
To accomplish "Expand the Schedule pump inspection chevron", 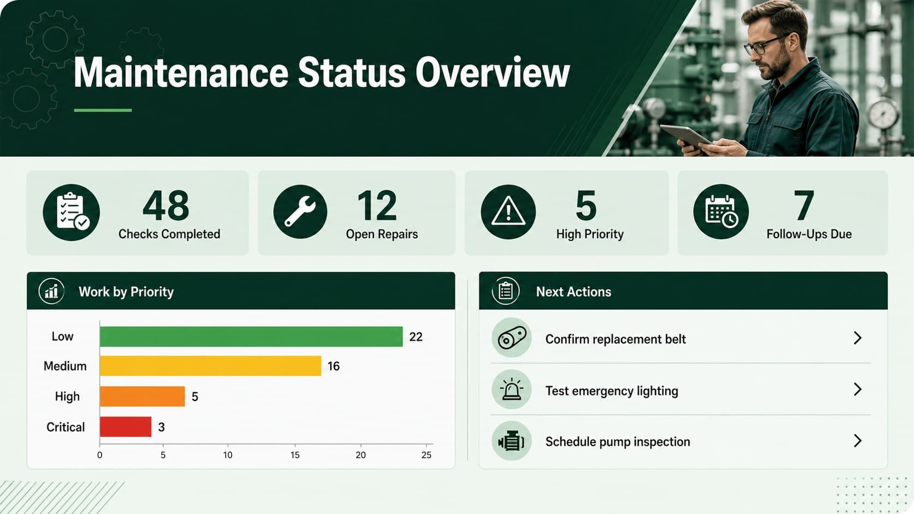I will tap(858, 441).
